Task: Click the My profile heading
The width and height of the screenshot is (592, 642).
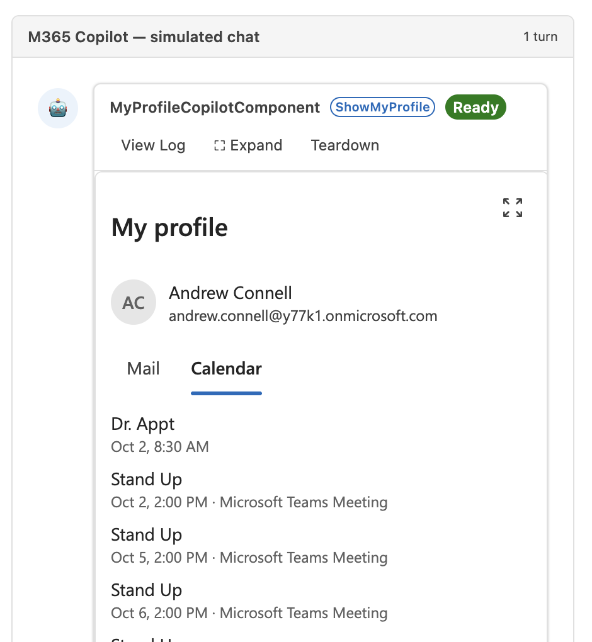Action: tap(169, 228)
